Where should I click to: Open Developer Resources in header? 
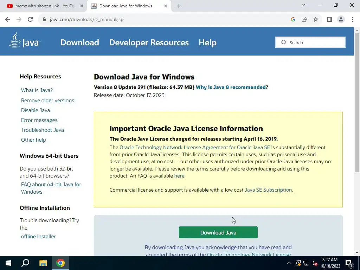149,43
